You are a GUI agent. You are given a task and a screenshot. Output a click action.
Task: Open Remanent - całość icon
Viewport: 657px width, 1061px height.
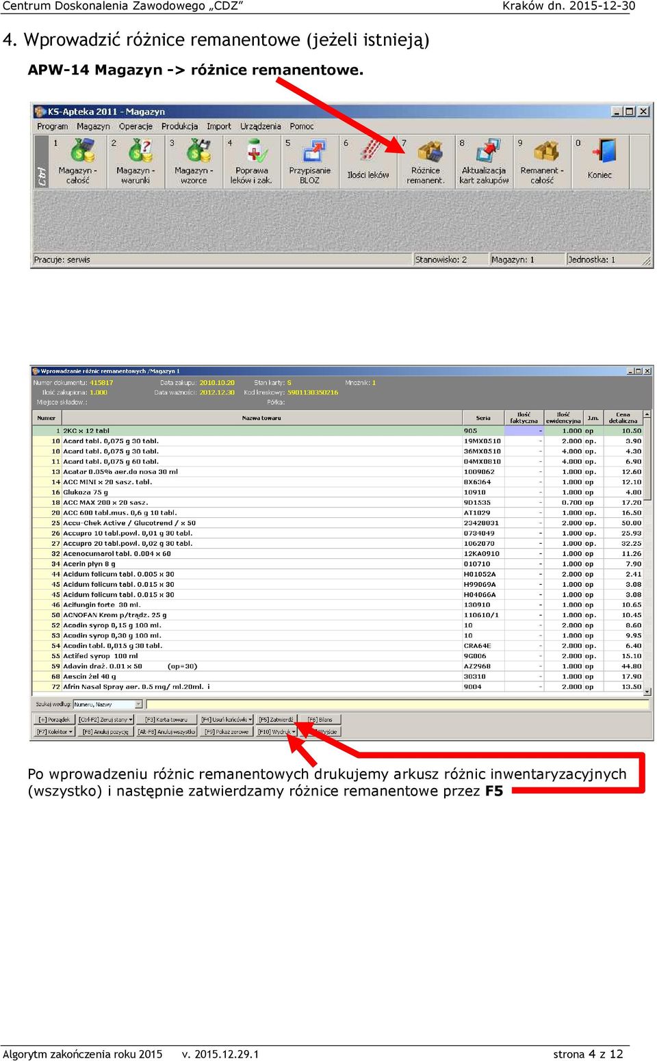(542, 161)
